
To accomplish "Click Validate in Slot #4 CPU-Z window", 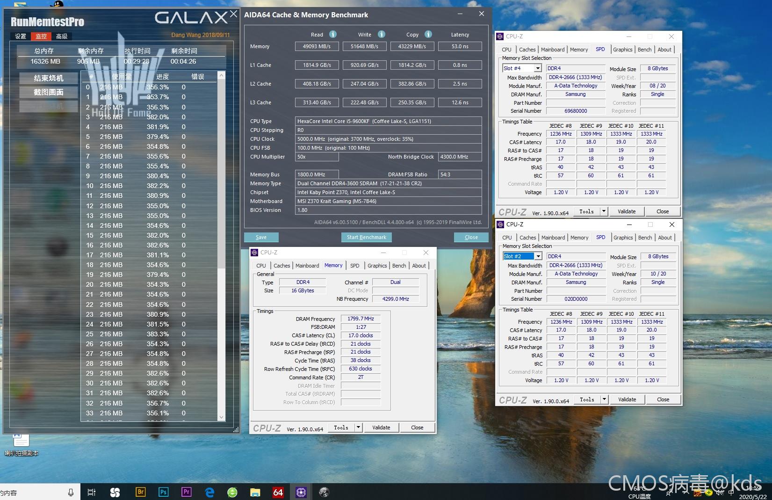I will tap(627, 211).
